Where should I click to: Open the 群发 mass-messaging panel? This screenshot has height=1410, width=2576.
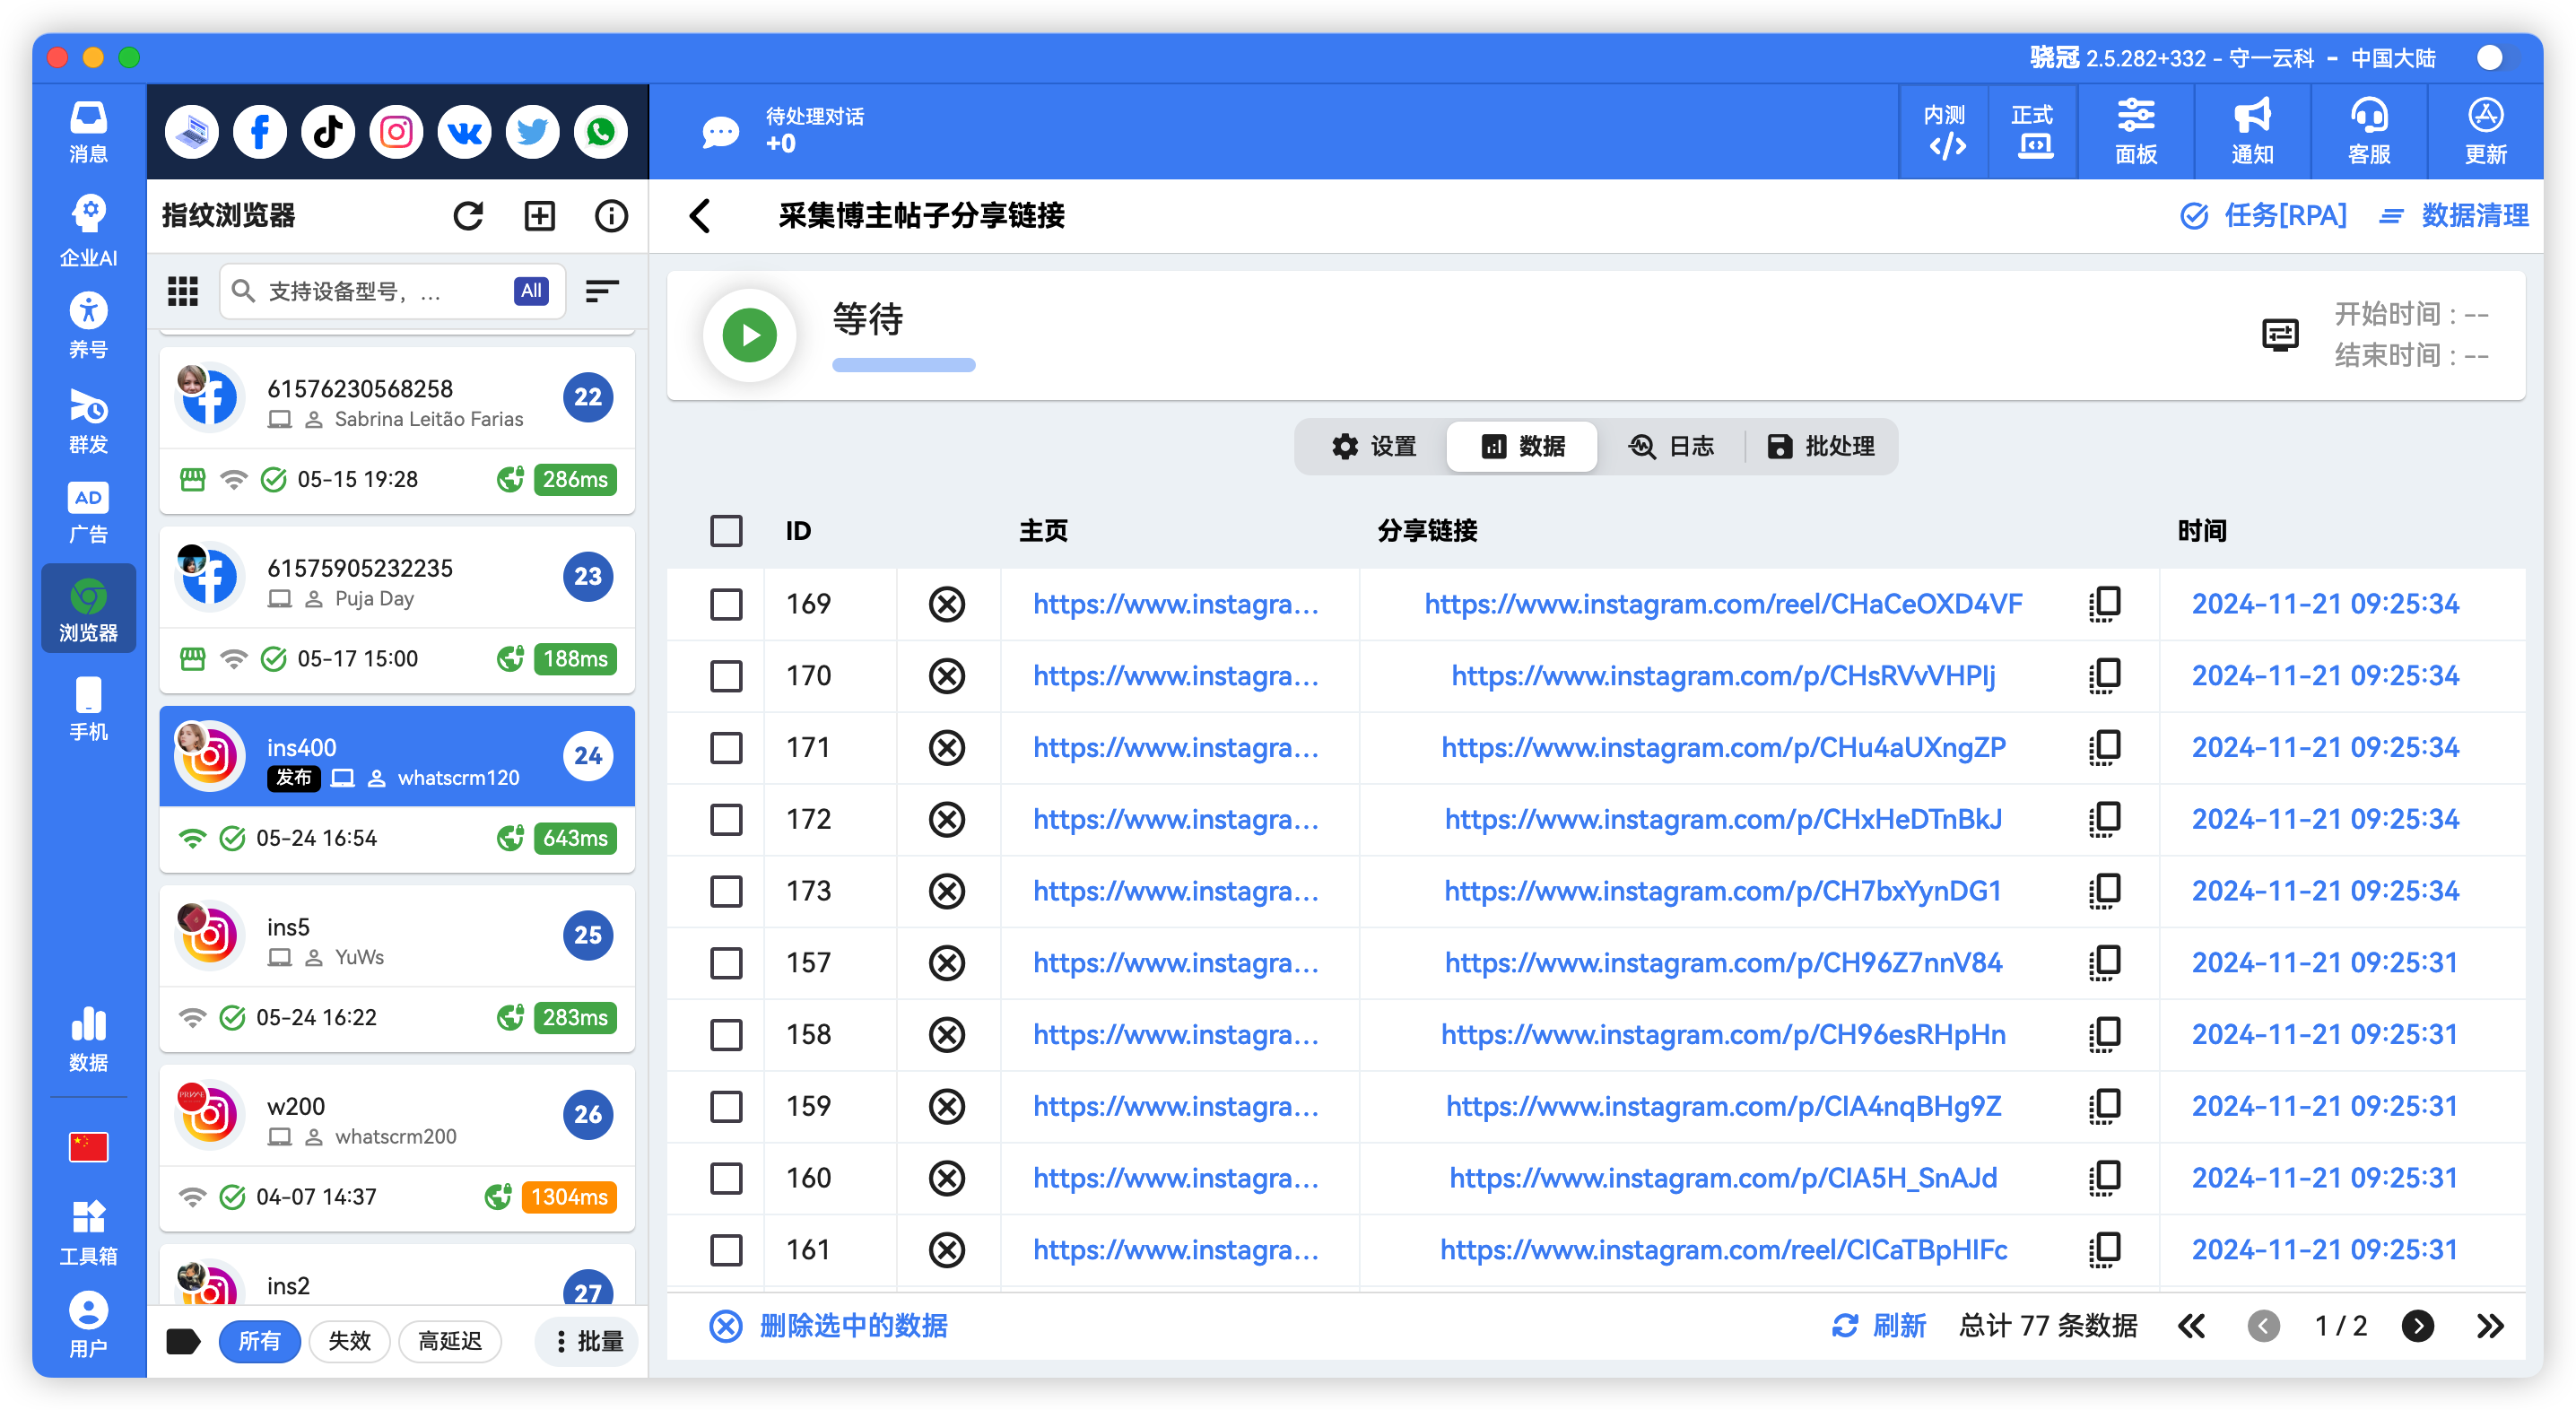(x=88, y=420)
